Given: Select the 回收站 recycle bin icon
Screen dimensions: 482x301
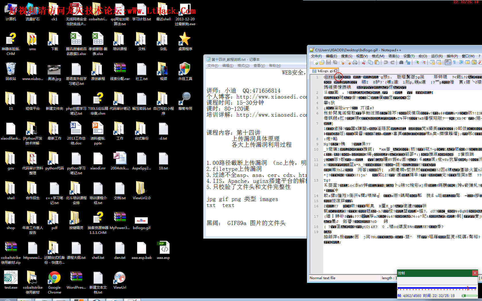Looking at the screenshot, I should coord(11,71).
